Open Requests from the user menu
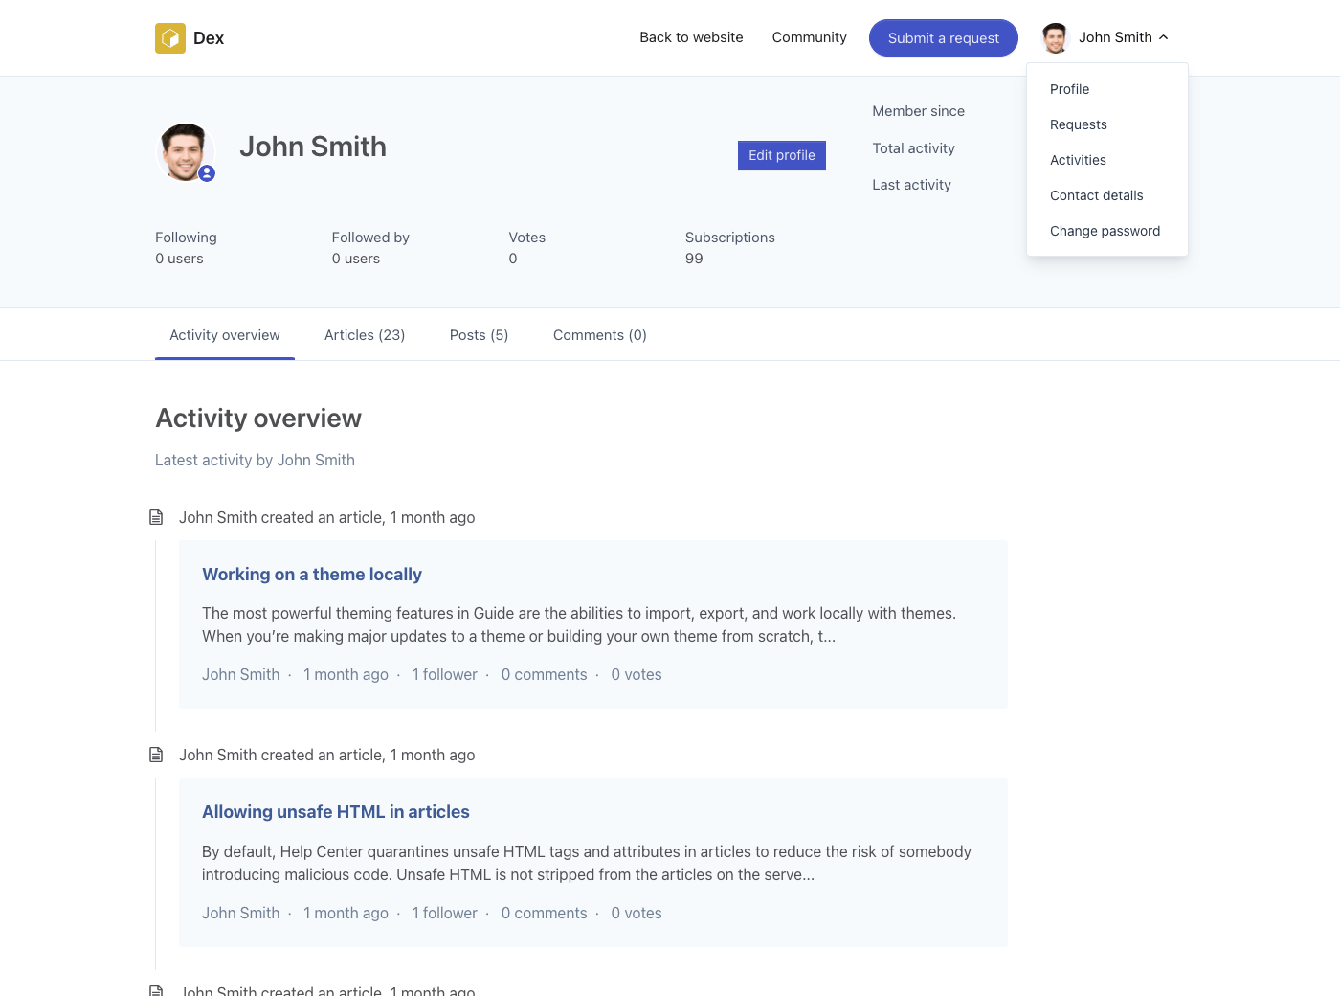This screenshot has height=996, width=1340. (x=1078, y=124)
